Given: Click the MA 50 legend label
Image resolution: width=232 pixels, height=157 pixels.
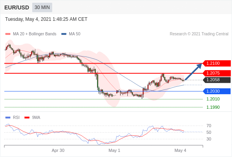Looking at the screenshot, I should (75, 34).
